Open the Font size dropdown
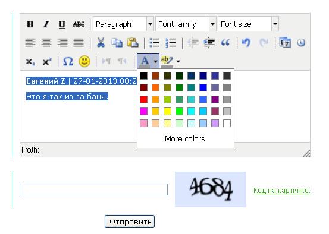329x234 pixels. point(248,24)
